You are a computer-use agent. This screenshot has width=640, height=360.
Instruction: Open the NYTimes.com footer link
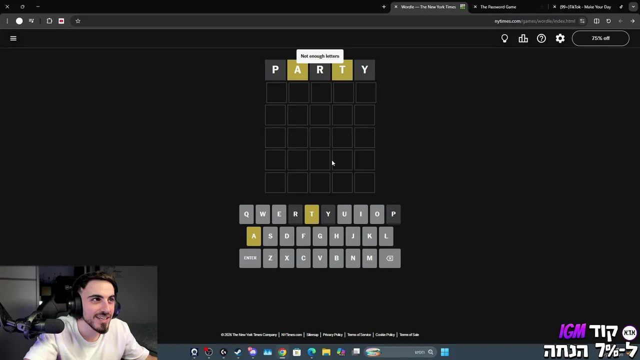291,334
